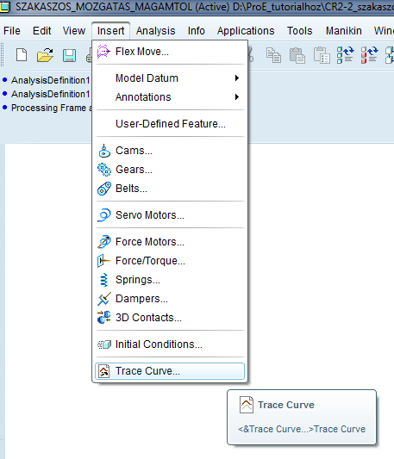Select the highlighted Trace Curve... entry

pos(170,371)
